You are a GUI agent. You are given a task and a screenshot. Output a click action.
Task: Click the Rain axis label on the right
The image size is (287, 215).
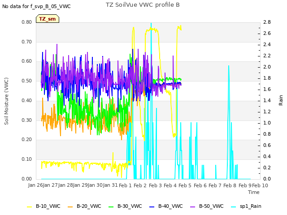pyautogui.click(x=281, y=100)
